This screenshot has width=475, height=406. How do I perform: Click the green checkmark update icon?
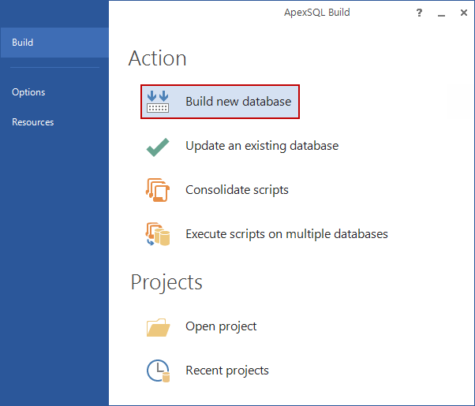pyautogui.click(x=158, y=146)
